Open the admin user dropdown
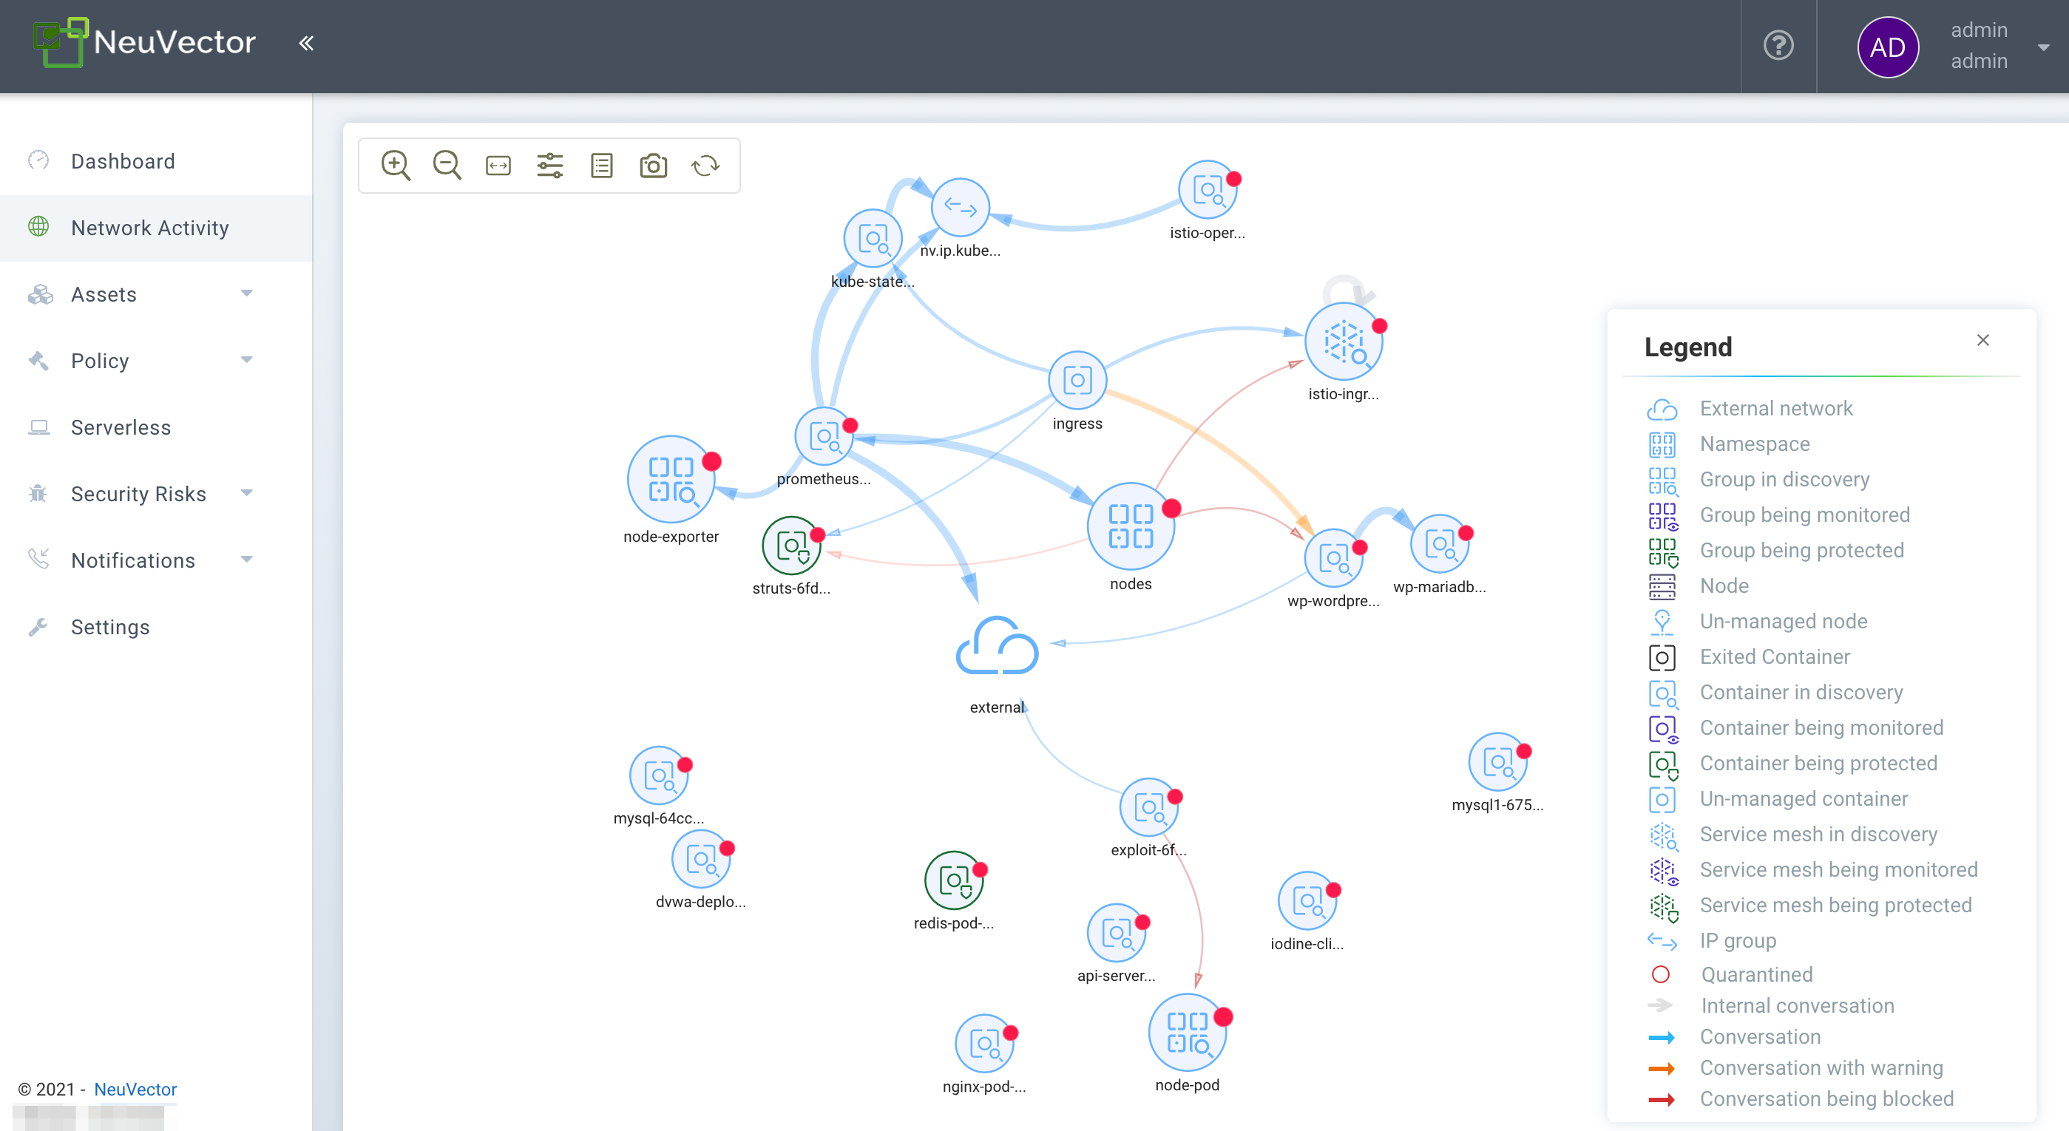 coord(2043,47)
